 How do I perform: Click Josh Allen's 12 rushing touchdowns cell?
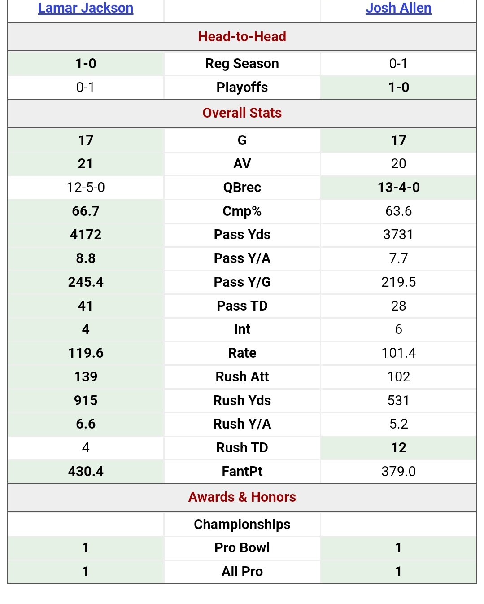click(x=398, y=447)
